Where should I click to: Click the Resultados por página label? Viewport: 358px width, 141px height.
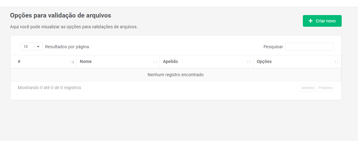(x=67, y=47)
